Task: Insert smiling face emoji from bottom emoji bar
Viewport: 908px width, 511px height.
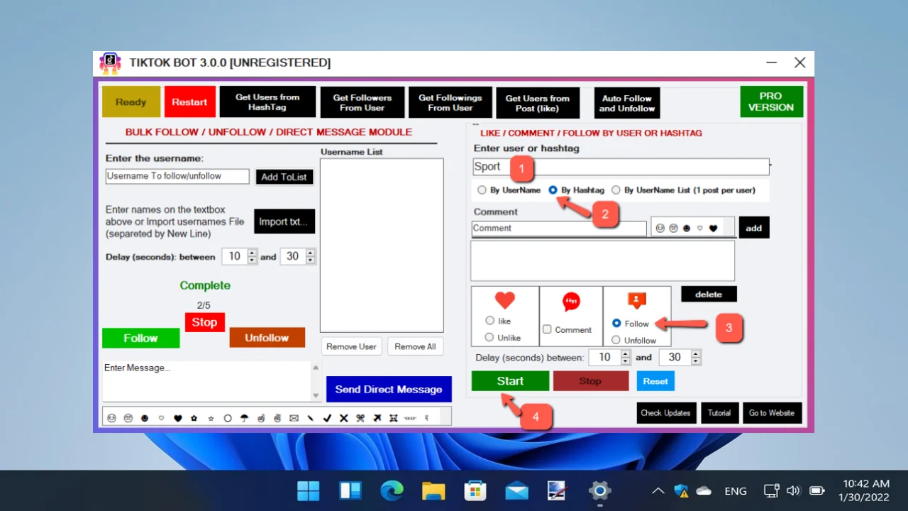Action: pos(111,418)
